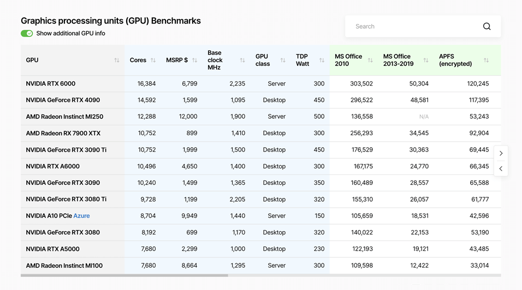Click the 150 TDP Watt value
Image resolution: width=522 pixels, height=290 pixels.
point(319,216)
